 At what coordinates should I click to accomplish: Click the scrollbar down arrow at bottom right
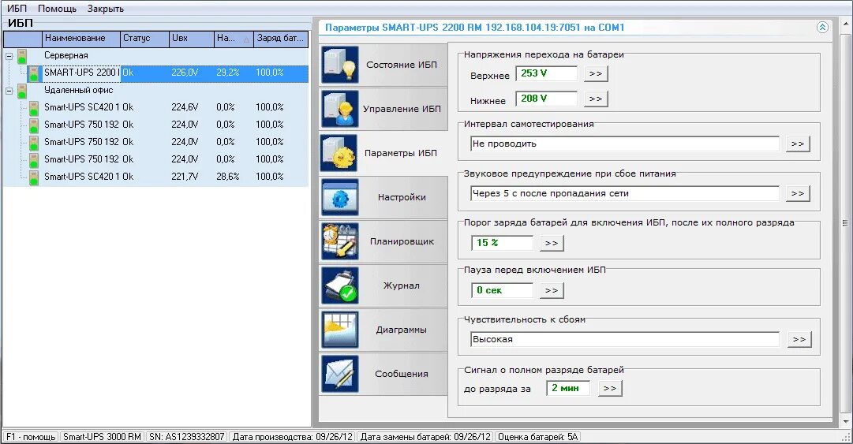pos(845,422)
